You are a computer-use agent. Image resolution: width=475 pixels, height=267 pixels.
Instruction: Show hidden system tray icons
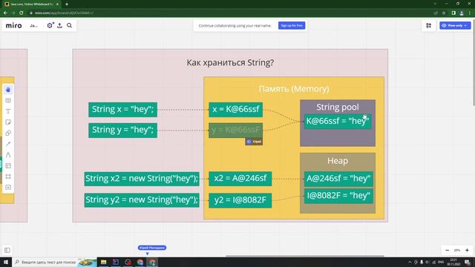click(x=410, y=262)
